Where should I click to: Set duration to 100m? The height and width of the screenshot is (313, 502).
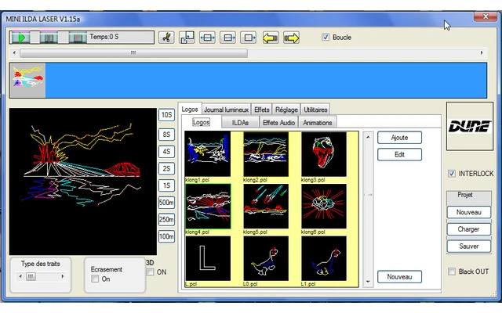click(x=166, y=236)
